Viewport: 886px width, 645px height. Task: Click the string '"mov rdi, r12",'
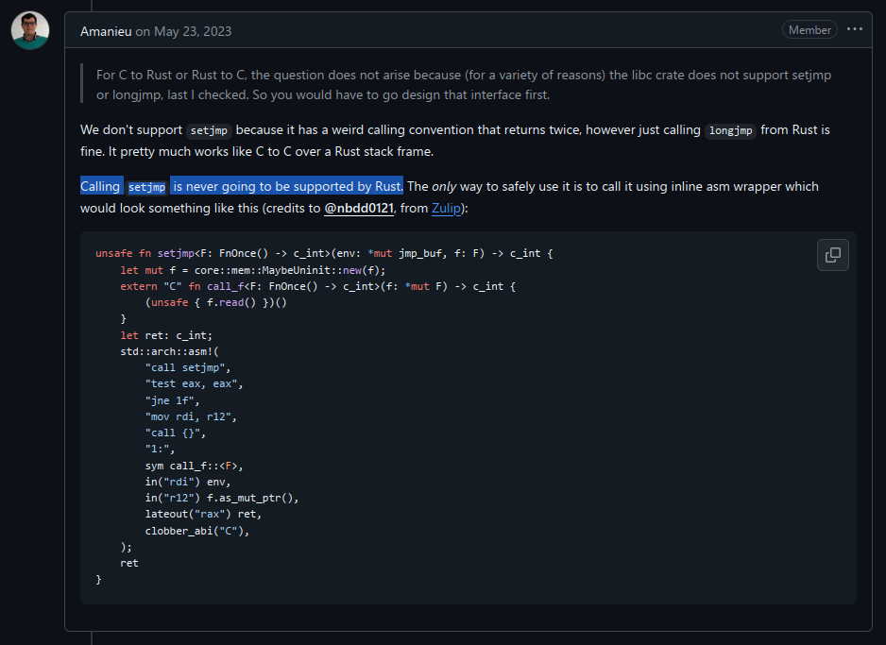191,416
